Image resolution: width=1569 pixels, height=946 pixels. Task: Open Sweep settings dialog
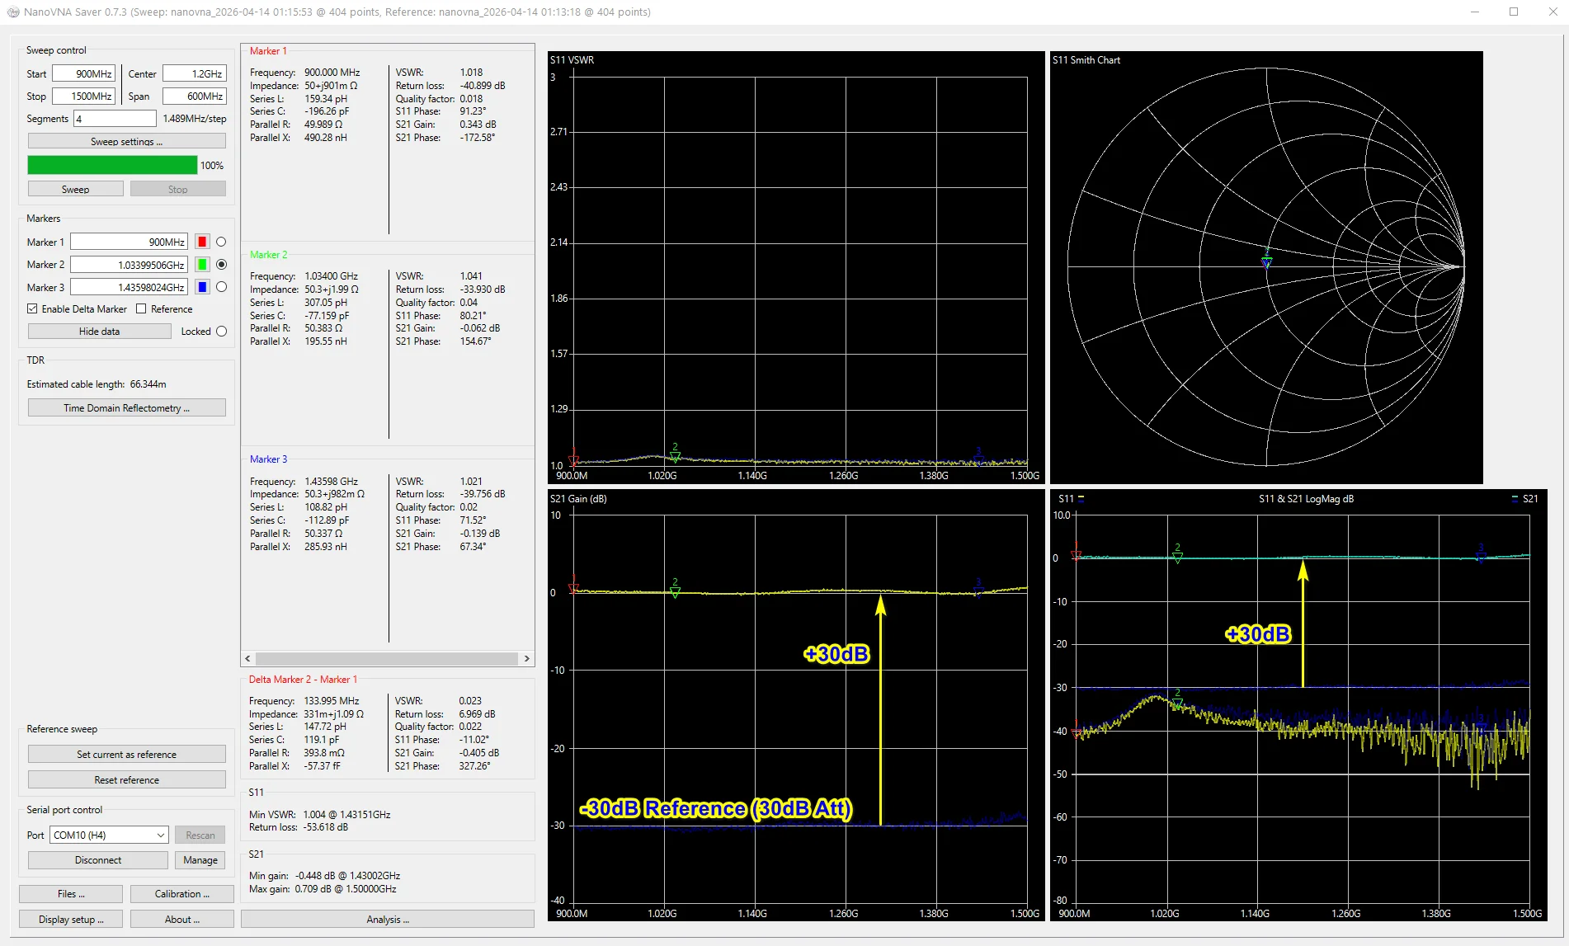point(127,142)
